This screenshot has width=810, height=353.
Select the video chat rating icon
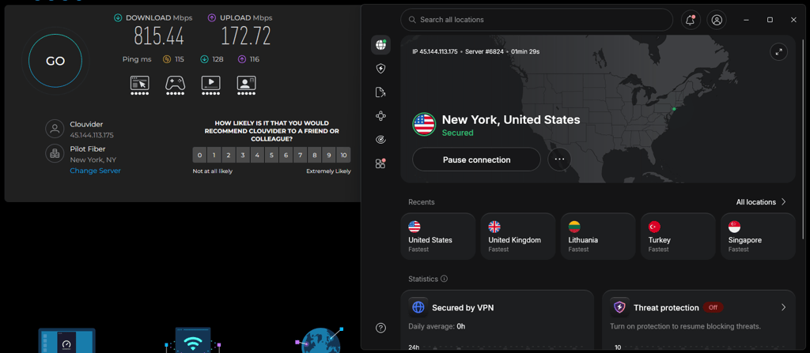point(246,84)
